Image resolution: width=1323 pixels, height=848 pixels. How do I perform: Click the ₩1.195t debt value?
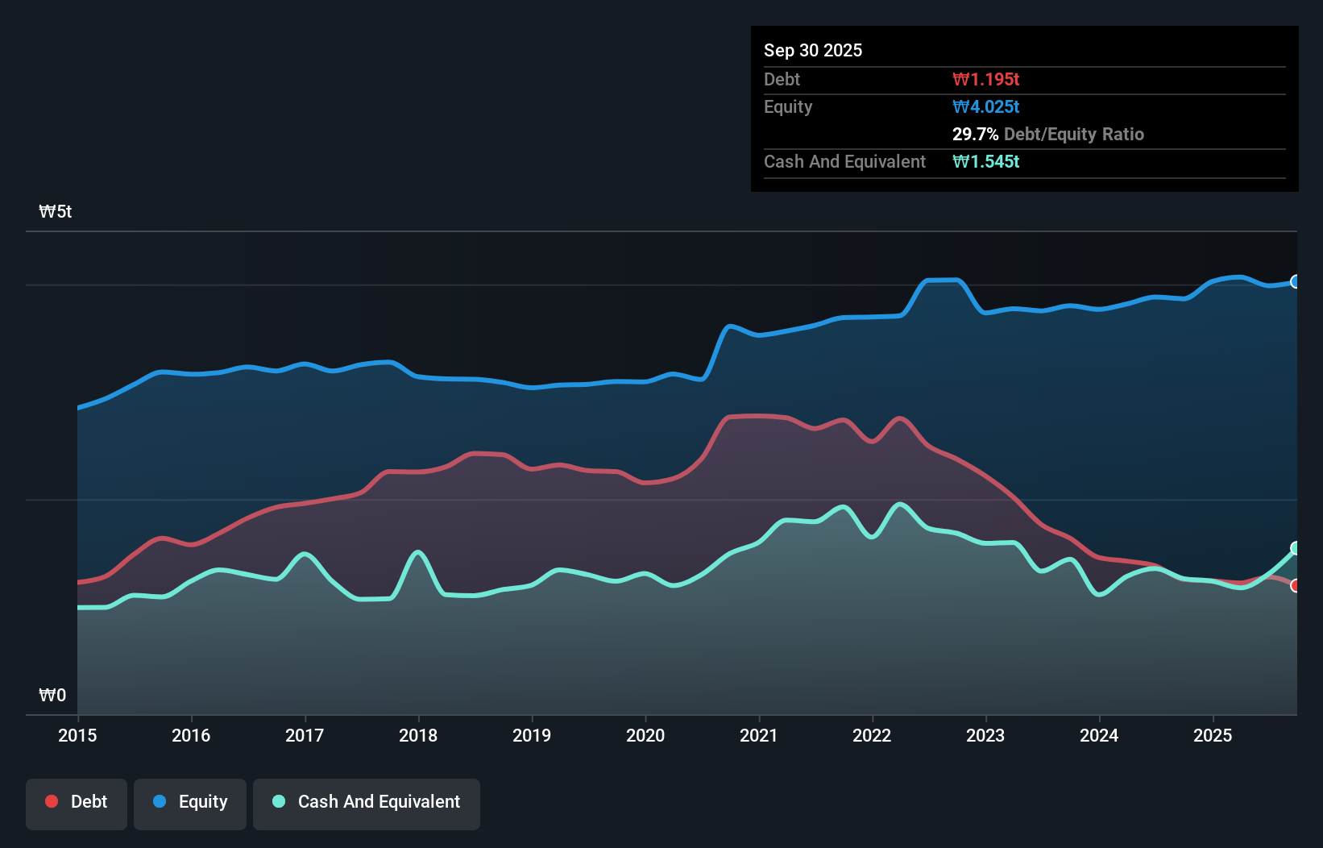coord(985,79)
